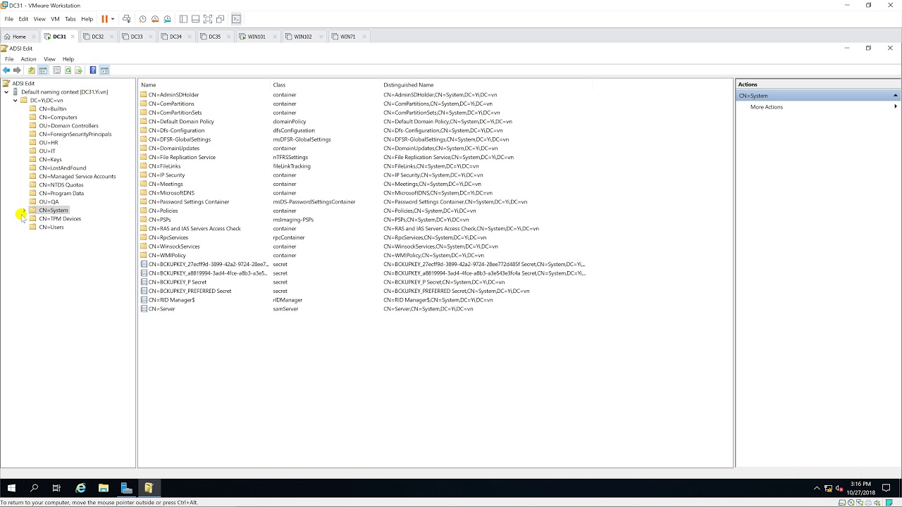Select OU=Domain Controllers tree node
Image resolution: width=902 pixels, height=507 pixels.
click(x=68, y=126)
